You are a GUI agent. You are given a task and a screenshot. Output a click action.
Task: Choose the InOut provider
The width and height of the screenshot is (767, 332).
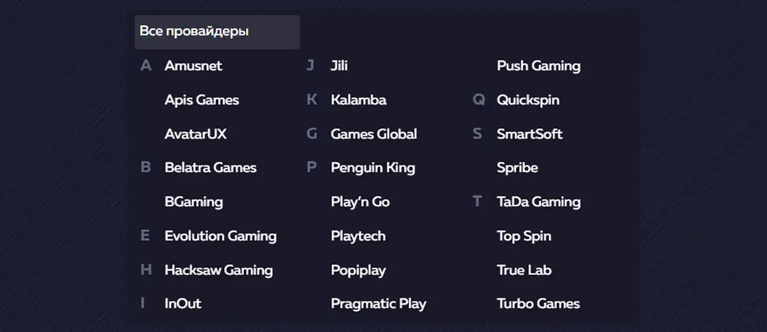coord(183,303)
